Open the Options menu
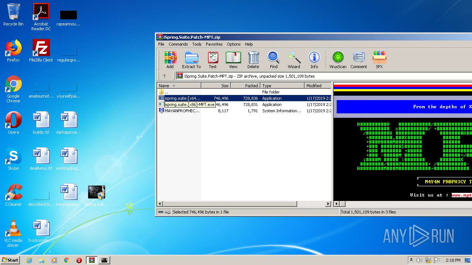Image resolution: width=472 pixels, height=265 pixels. click(234, 44)
